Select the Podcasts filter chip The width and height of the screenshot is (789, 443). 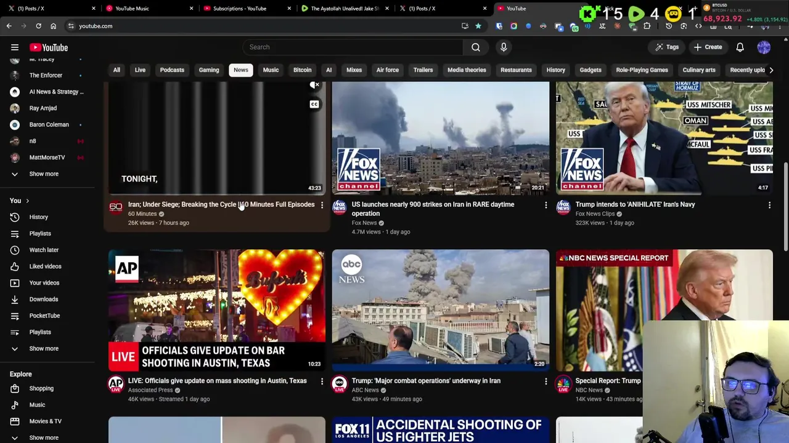172,70
